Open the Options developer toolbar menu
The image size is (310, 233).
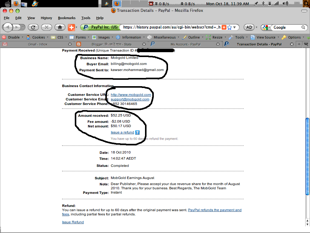pyautogui.click(x=293, y=37)
